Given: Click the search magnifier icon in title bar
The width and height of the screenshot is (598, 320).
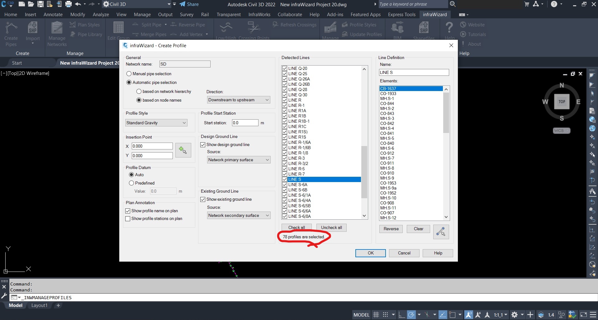Looking at the screenshot, I should [453, 4].
